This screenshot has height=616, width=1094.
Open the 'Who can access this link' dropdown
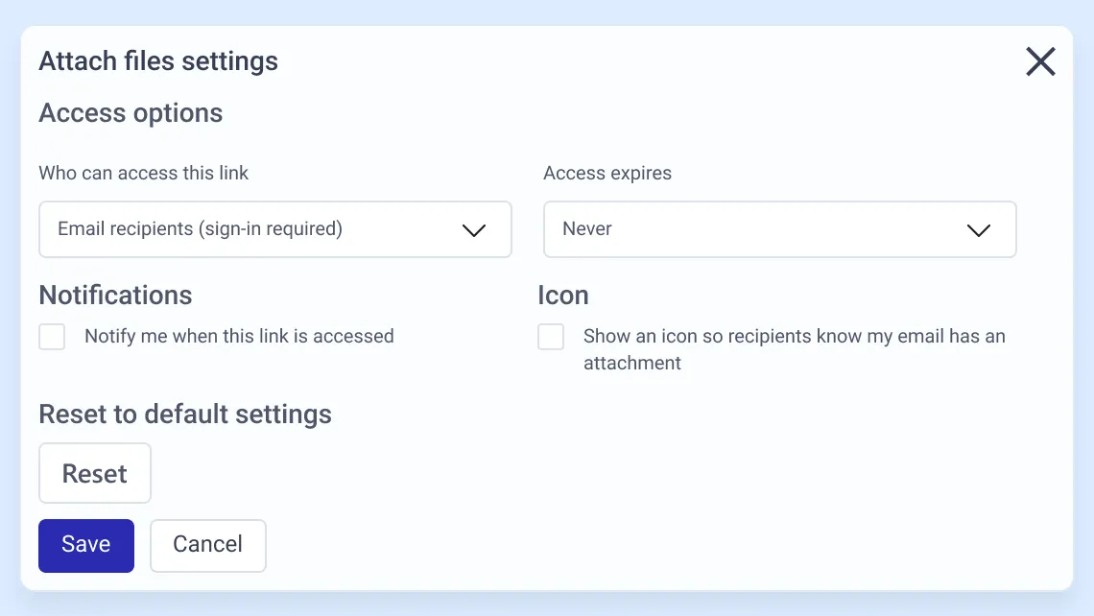(x=274, y=229)
